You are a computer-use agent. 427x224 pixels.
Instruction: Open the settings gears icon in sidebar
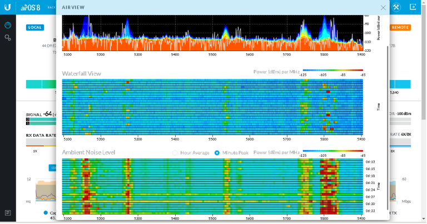tap(8, 37)
